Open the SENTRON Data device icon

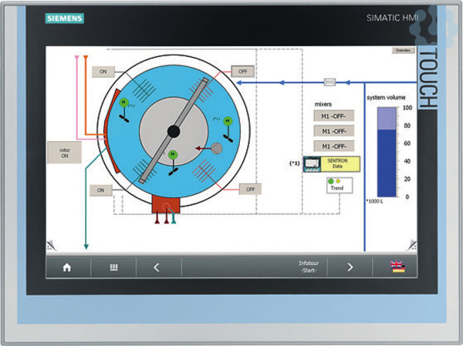313,163
